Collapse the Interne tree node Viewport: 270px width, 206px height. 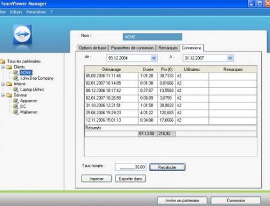(x=3, y=84)
